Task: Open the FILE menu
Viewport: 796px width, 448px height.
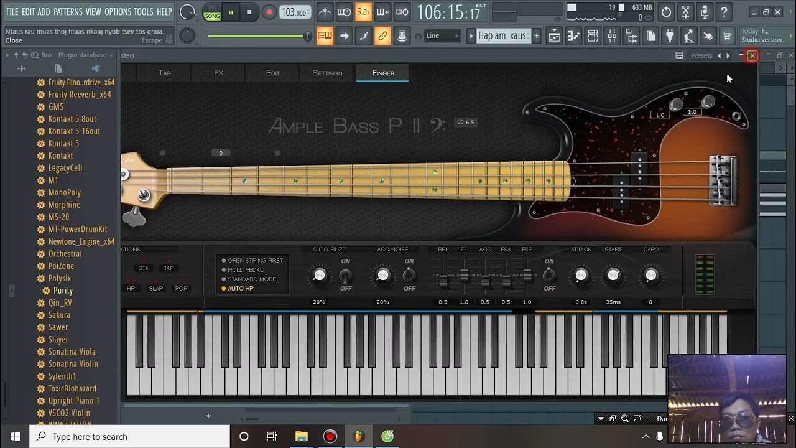Action: pyautogui.click(x=12, y=12)
